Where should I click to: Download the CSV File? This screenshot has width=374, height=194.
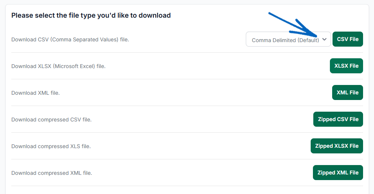pos(348,39)
